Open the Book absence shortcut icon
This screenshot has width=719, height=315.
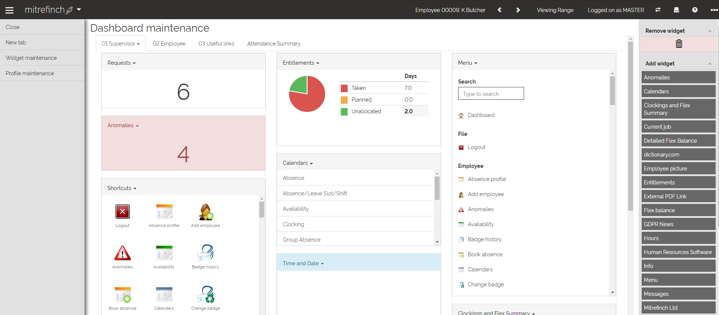point(123,294)
